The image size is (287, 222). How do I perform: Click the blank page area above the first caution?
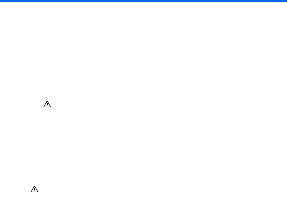pyautogui.click(x=143, y=58)
